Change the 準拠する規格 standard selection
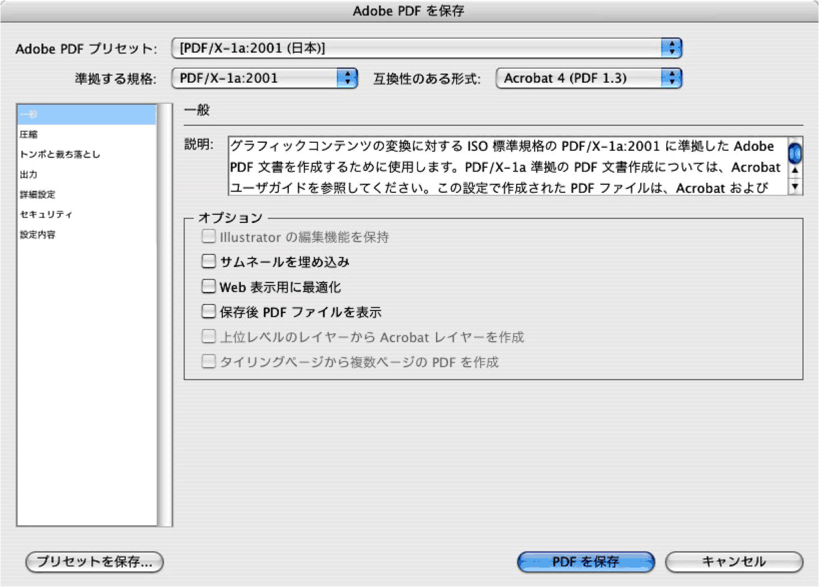The image size is (819, 587). [x=264, y=77]
